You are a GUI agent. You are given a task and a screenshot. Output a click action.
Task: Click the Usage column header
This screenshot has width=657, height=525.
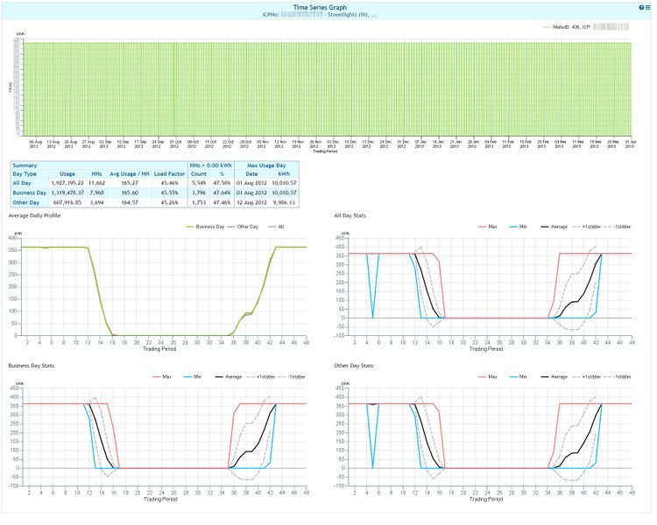click(67, 174)
